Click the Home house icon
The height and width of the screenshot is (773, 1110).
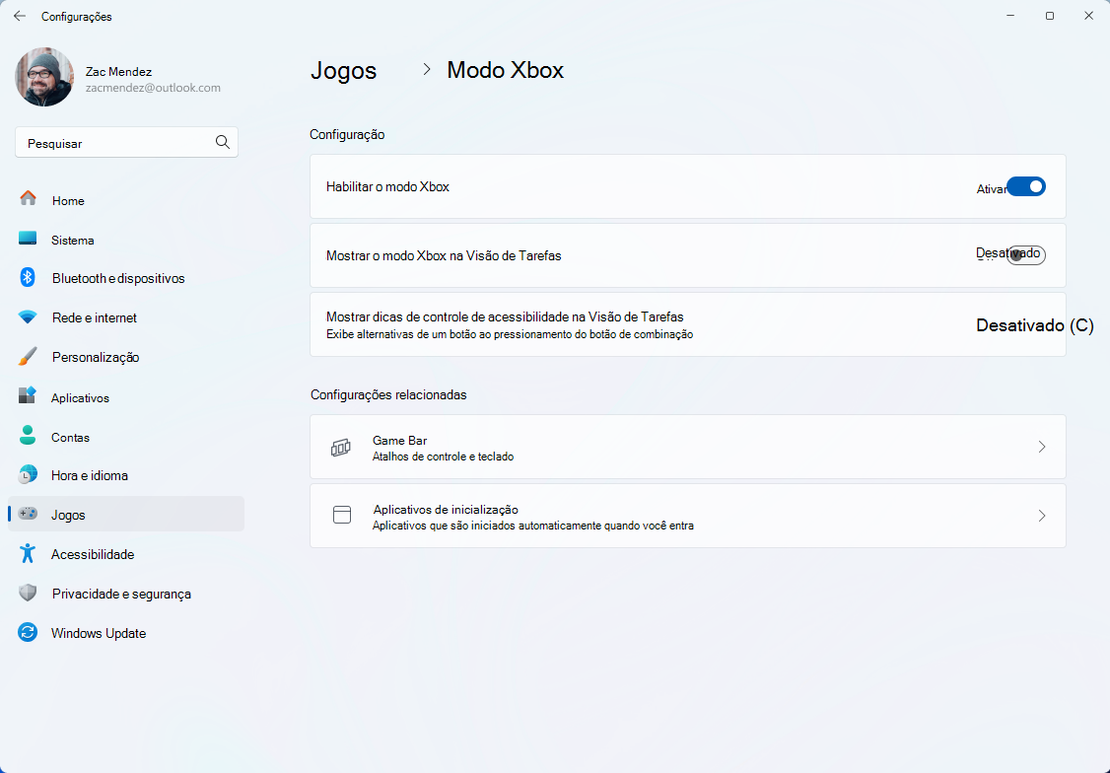29,198
